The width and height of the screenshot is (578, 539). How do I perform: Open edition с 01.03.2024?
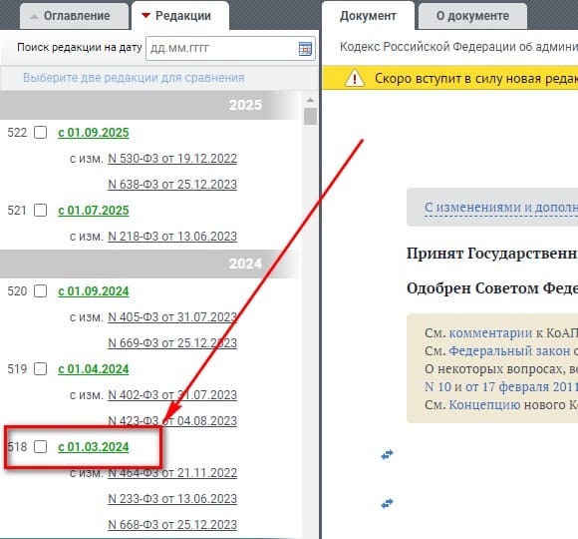click(94, 447)
